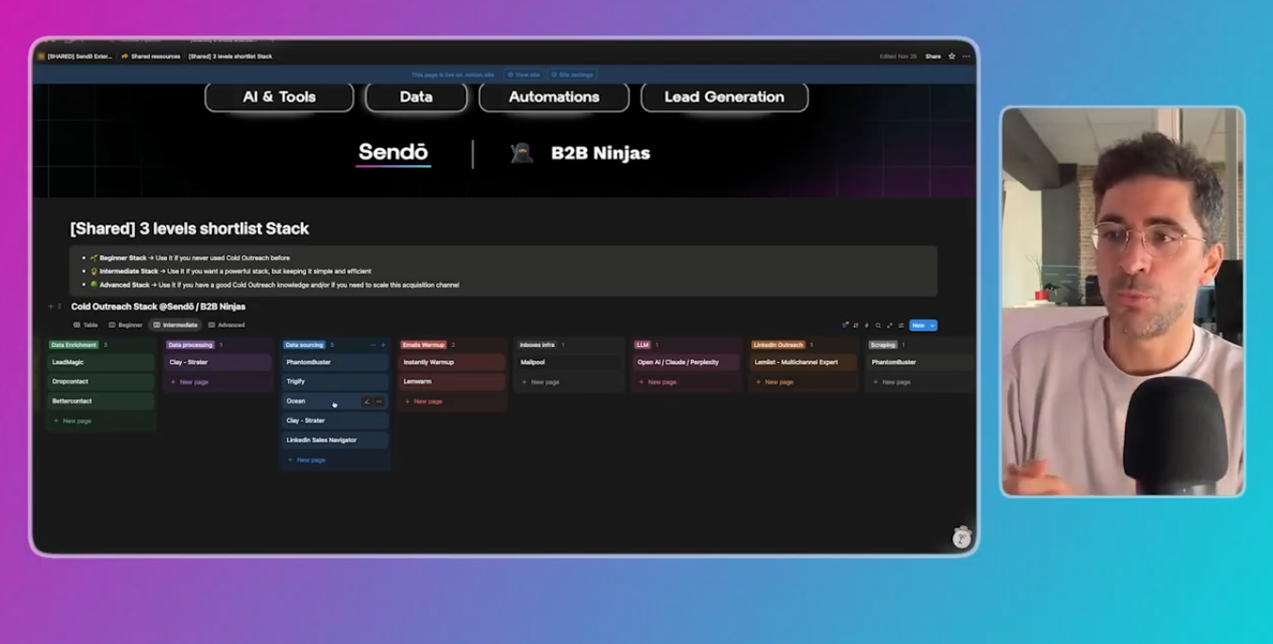The image size is (1273, 644).
Task: Open the database sort icon
Action: pos(856,325)
